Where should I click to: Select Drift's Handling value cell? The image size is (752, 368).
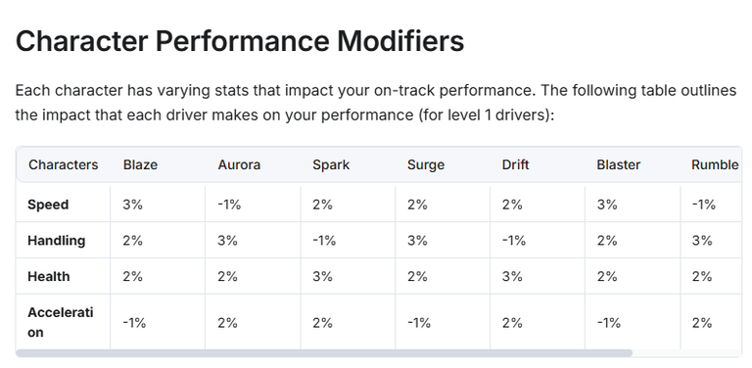[x=538, y=240]
